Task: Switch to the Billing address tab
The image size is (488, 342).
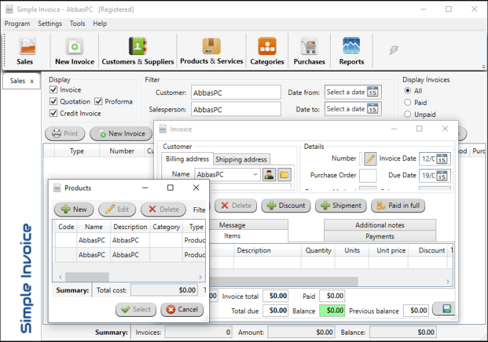Action: click(187, 159)
